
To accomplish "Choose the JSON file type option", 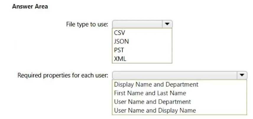I will [x=121, y=41].
